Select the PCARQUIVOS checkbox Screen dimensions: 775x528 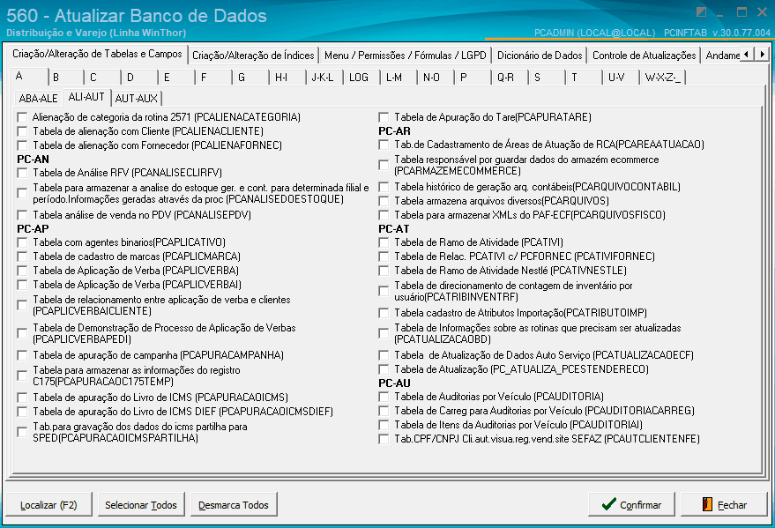tap(384, 201)
